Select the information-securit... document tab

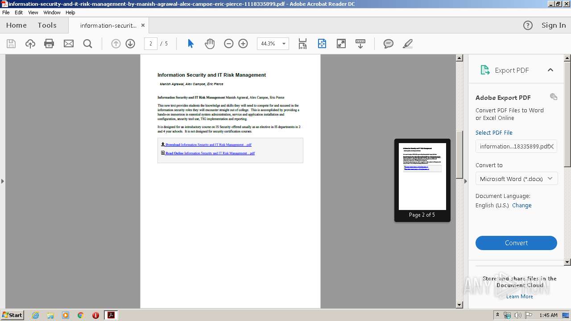pyautogui.click(x=108, y=25)
